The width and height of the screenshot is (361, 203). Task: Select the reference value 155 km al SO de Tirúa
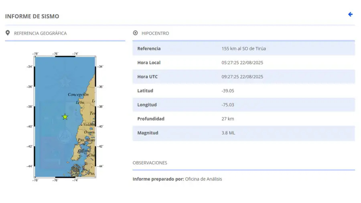click(243, 49)
